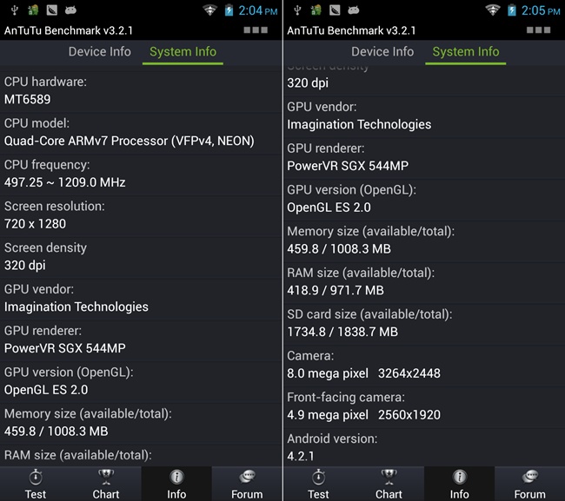The height and width of the screenshot is (501, 565).
Task: Tap AnTuTu Benchmark v3.2.1 title in left screen
Action: [69, 30]
